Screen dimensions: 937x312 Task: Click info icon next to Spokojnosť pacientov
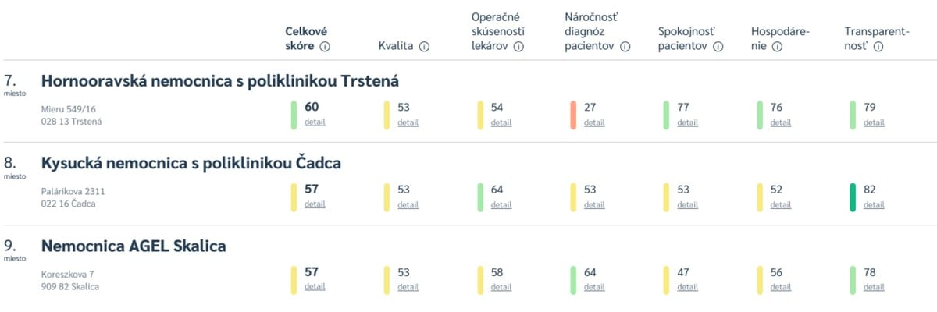[x=718, y=47]
